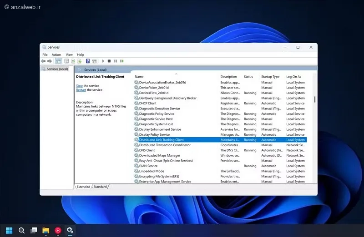Image resolution: width=364 pixels, height=237 pixels.
Task: Open taskbar Search icon
Action: tap(21, 230)
